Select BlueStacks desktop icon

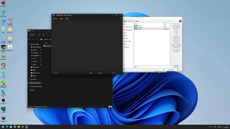3,57
